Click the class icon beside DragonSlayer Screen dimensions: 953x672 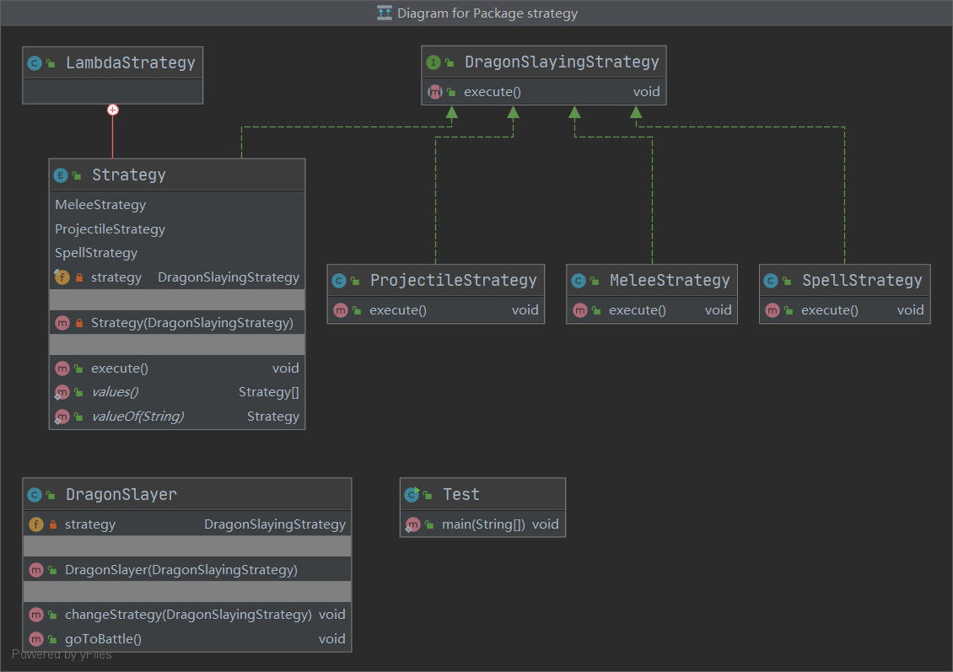tap(35, 495)
